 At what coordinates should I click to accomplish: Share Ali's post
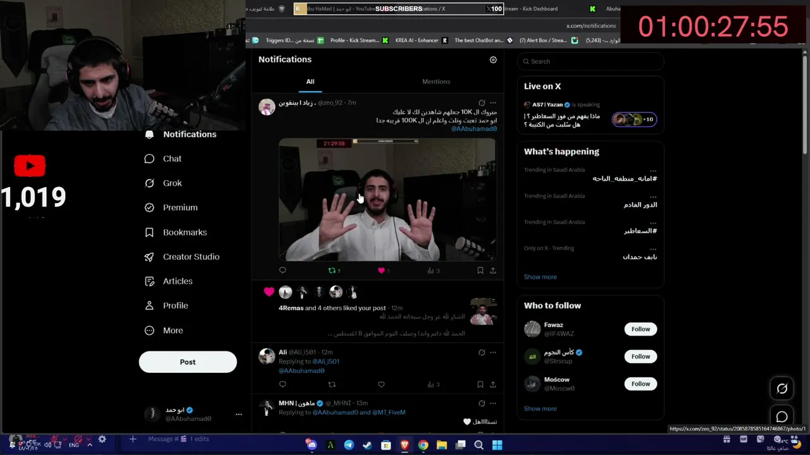[x=493, y=384]
